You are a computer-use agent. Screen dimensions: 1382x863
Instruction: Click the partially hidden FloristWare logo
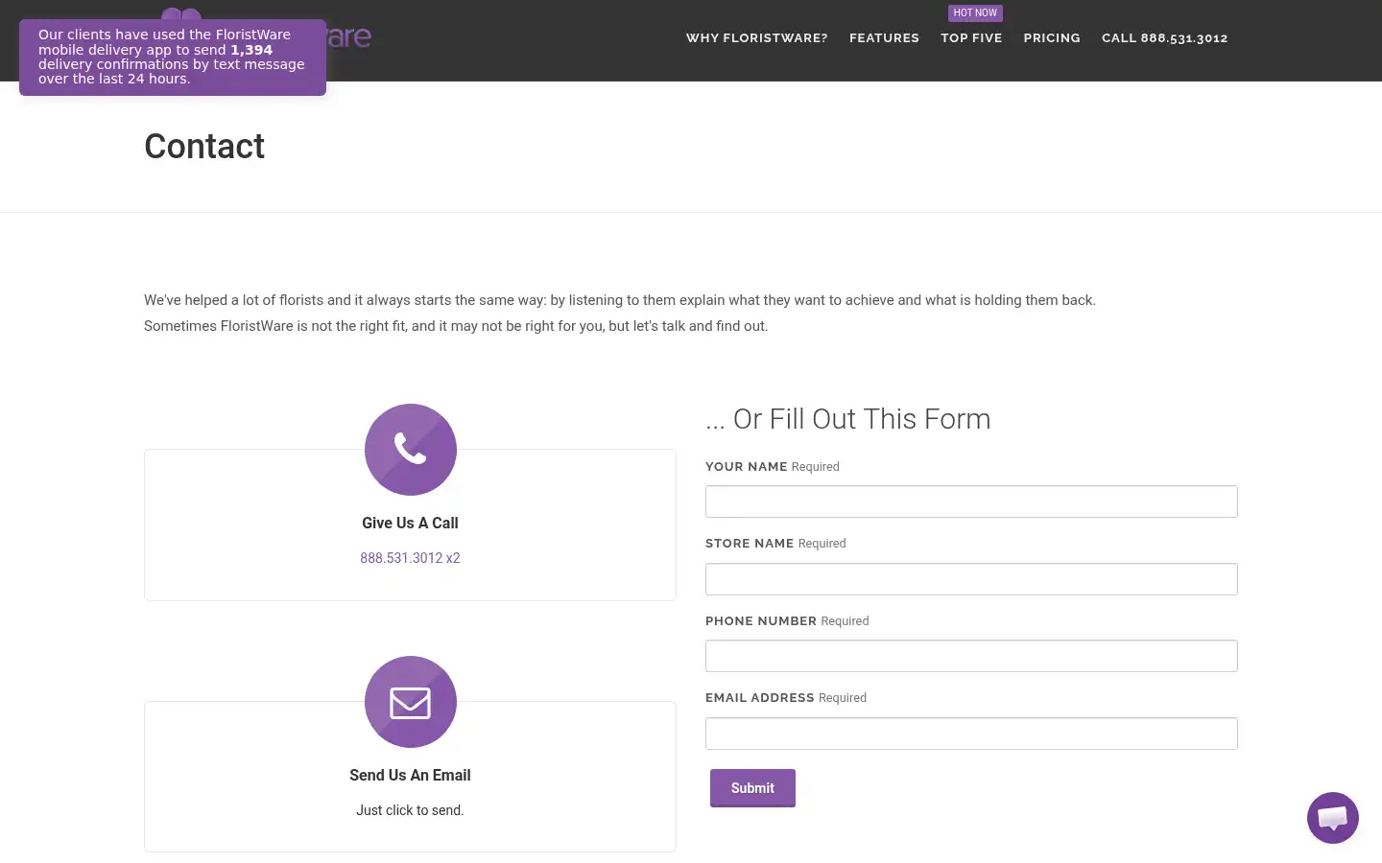point(348,37)
